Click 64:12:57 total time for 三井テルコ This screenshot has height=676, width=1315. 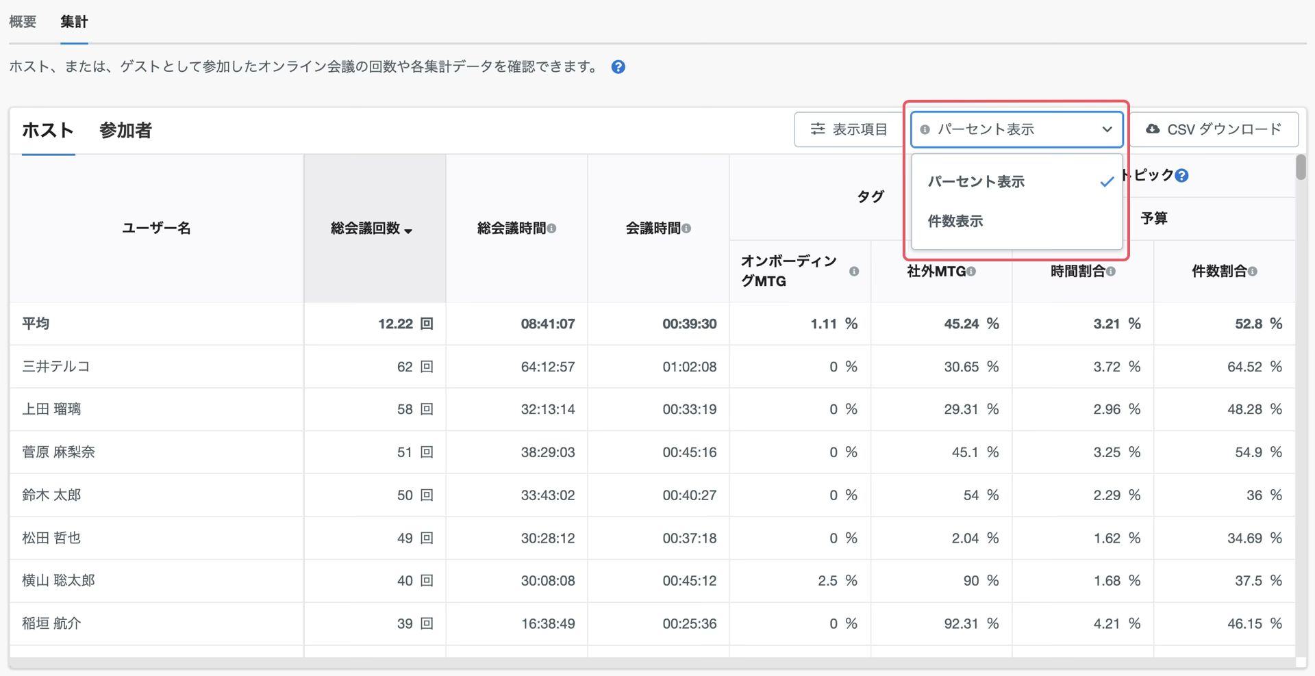(x=548, y=367)
